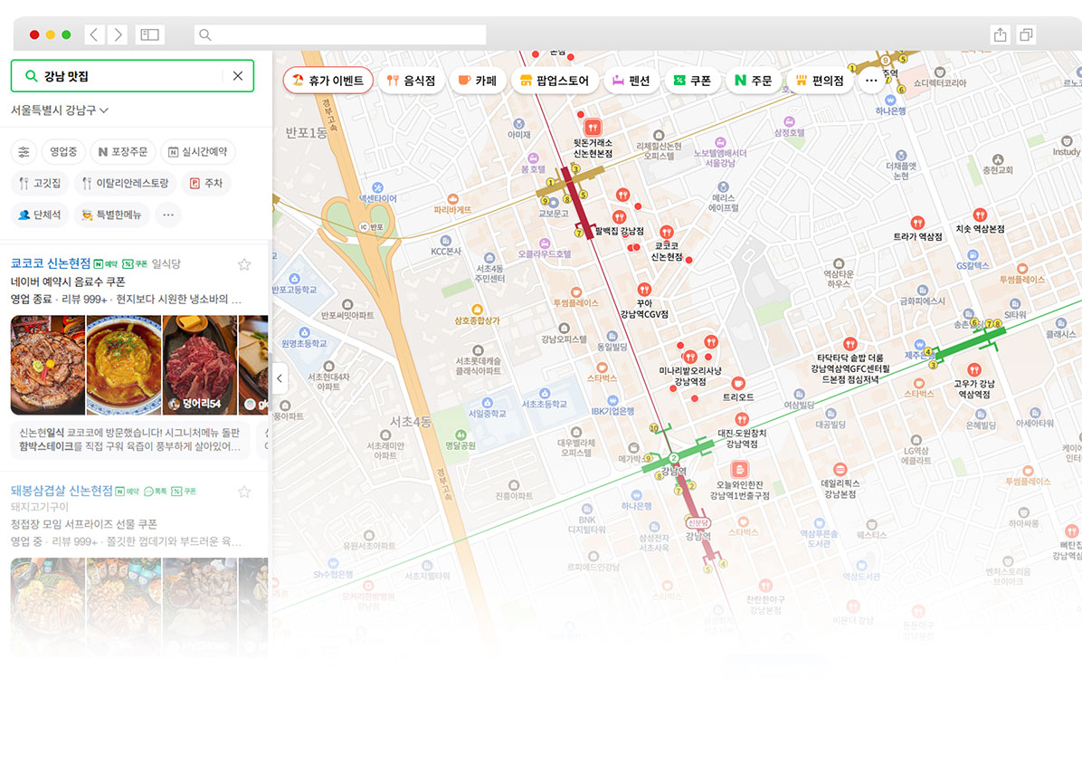Click the 네이버 예약시 음료수 쿠폰 text
The height and width of the screenshot is (764, 1082).
[68, 282]
